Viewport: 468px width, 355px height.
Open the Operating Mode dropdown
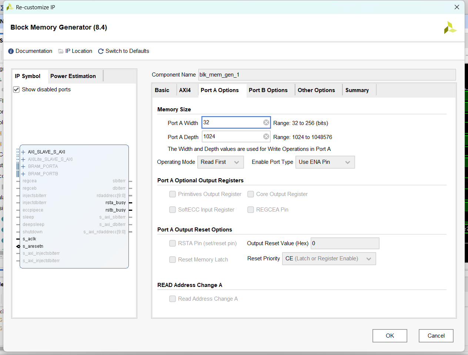tap(221, 162)
